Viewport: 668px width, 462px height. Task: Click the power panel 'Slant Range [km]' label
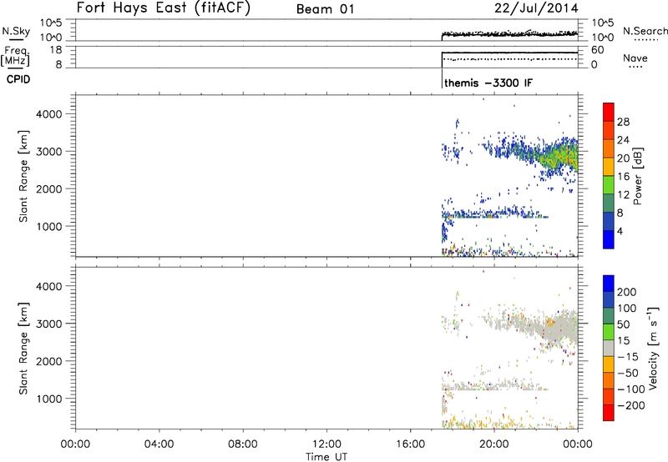[23, 176]
